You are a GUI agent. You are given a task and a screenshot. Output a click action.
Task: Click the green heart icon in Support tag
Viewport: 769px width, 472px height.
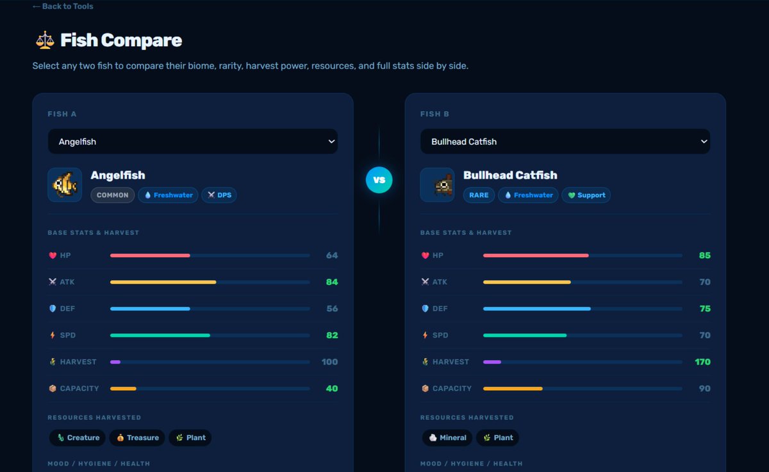(572, 195)
